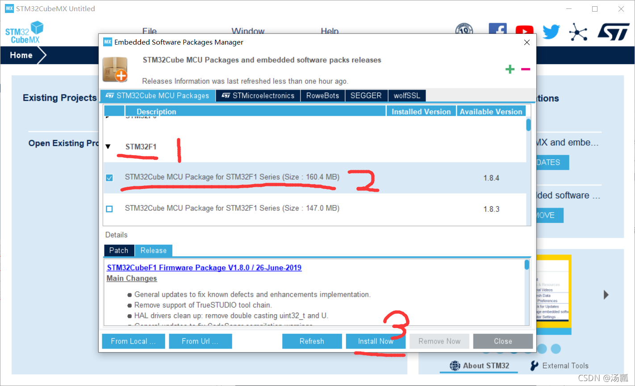Select the STM32F1 1.8.4 package row text
Image resolution: width=635 pixels, height=386 pixels.
pos(232,177)
